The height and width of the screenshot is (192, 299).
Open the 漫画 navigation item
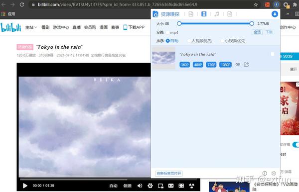(104, 27)
